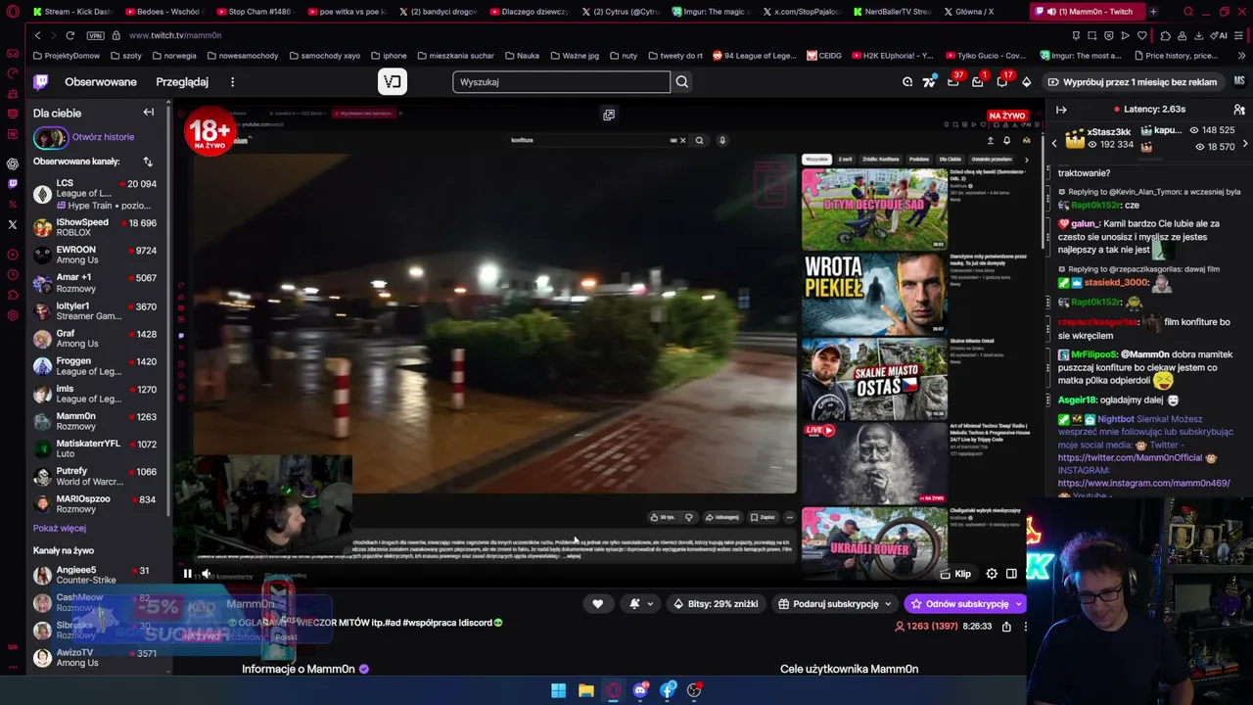Open the Twitch home logo
Viewport: 1253px width, 705px height.
point(41,82)
